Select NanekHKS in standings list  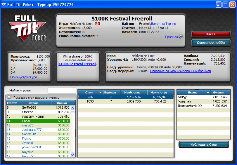click(38, 134)
